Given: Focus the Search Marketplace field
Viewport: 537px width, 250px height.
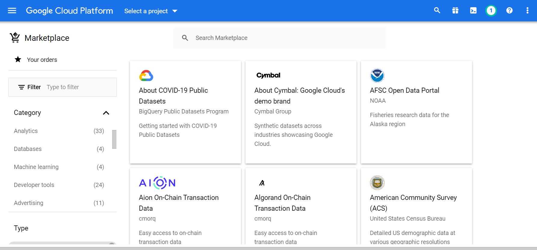Looking at the screenshot, I should pyautogui.click(x=280, y=38).
